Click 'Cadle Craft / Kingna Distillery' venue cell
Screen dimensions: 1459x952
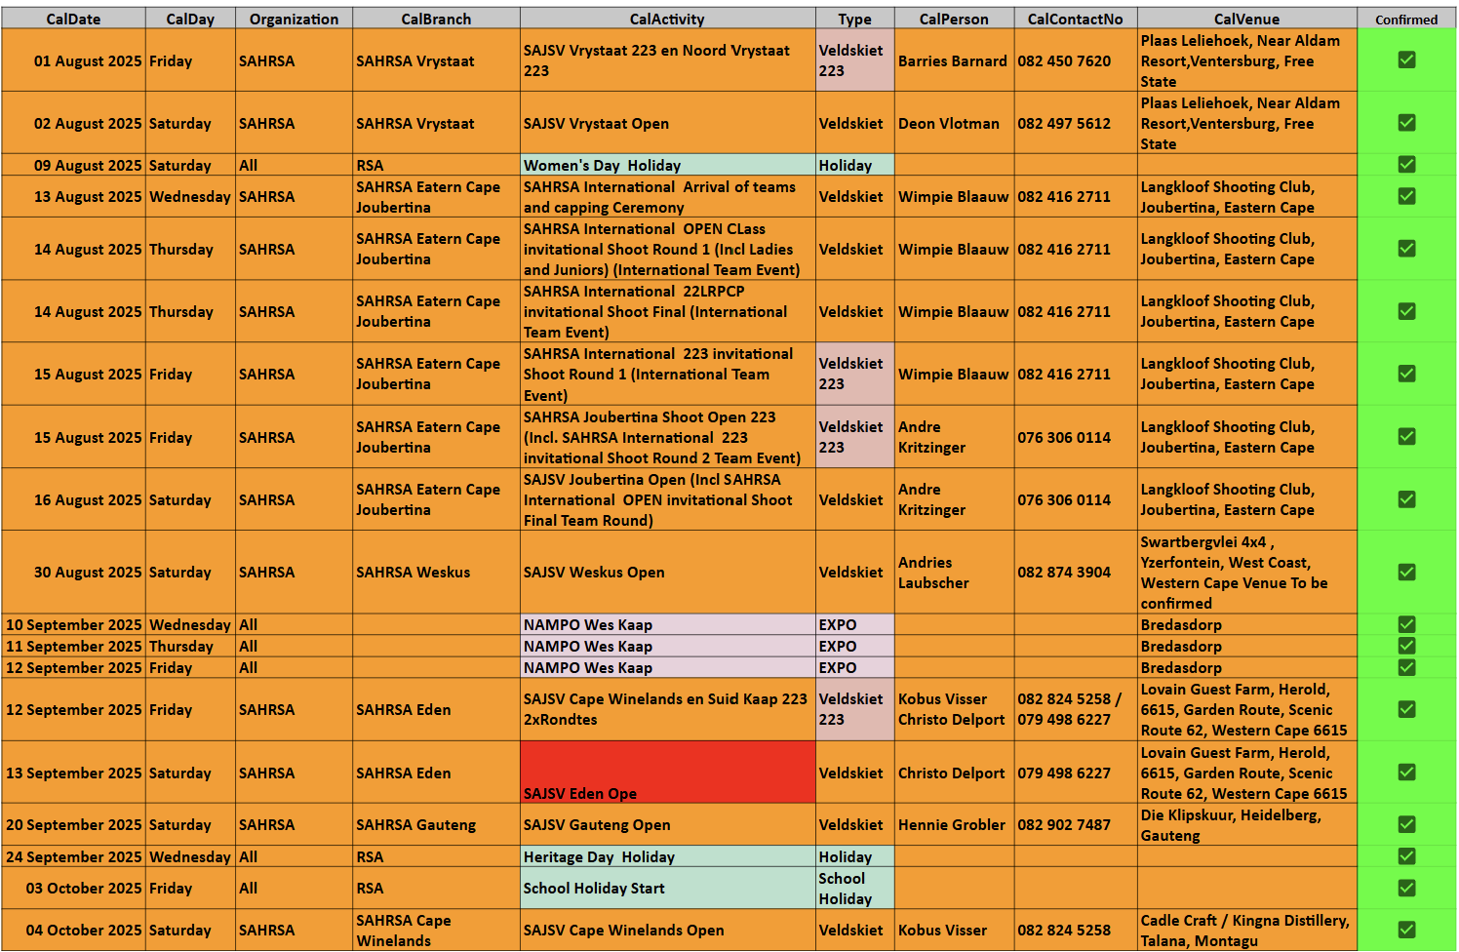click(1246, 930)
